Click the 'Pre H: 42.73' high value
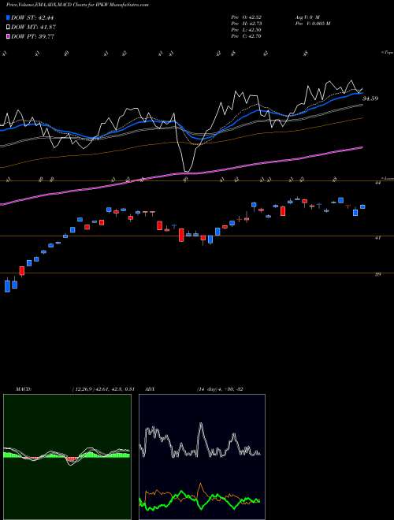394x520 pixels. pos(247,24)
